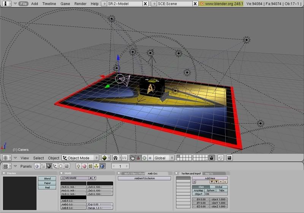Click the Object texture coordinates button

click(198, 194)
